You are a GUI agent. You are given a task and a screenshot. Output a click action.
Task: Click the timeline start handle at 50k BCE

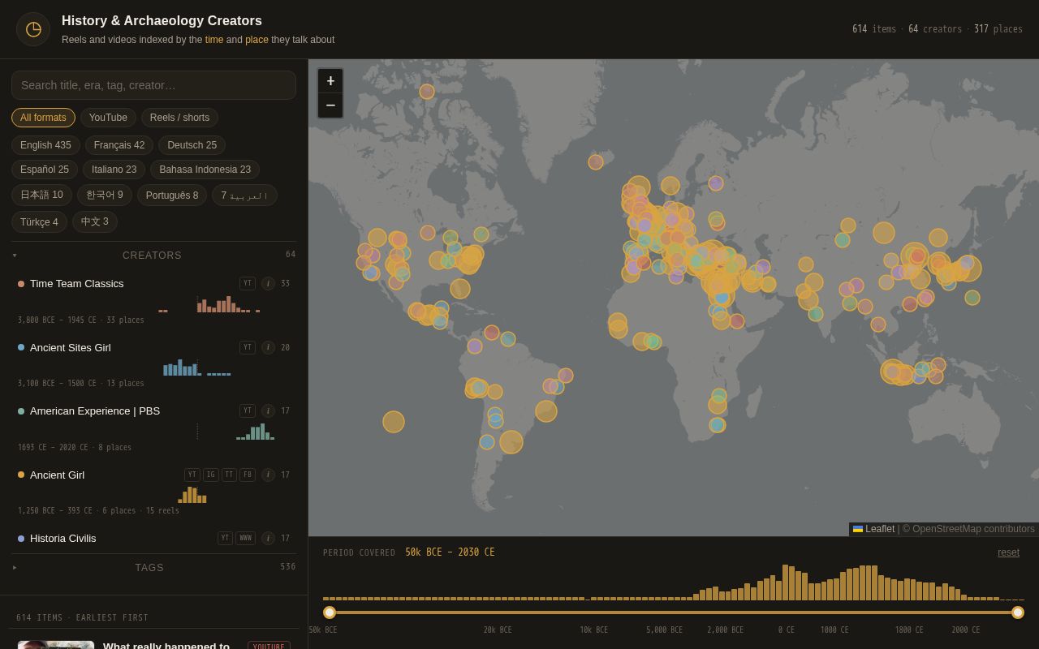330,612
